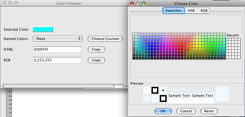
Task: Switch to the RGB tab in Choose Color
Action: pos(204,11)
